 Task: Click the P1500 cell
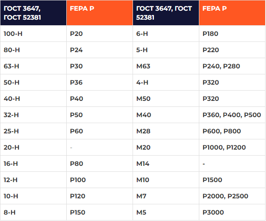pyautogui.click(x=212, y=180)
